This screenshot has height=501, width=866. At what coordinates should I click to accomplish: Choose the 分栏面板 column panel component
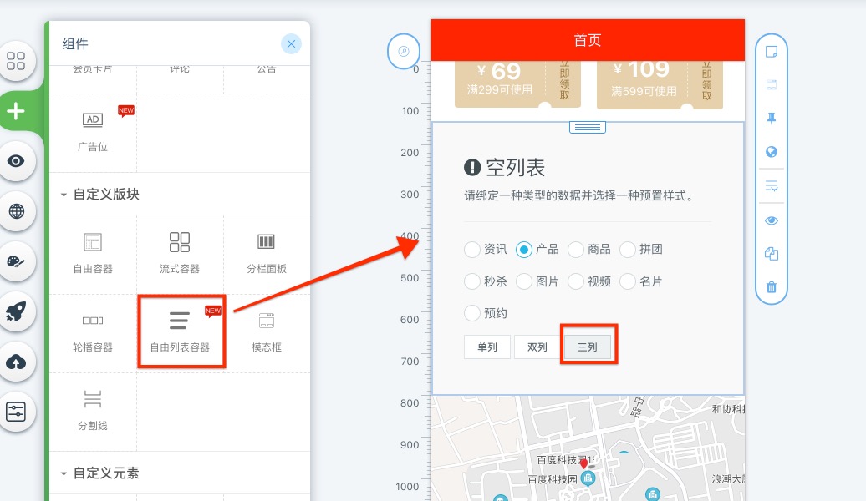click(266, 252)
